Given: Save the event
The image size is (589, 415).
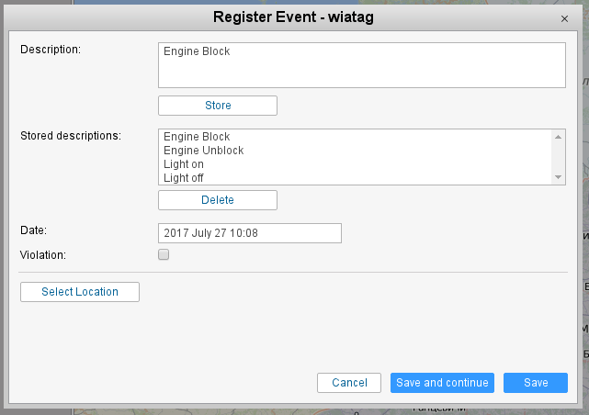Looking at the screenshot, I should pos(536,383).
